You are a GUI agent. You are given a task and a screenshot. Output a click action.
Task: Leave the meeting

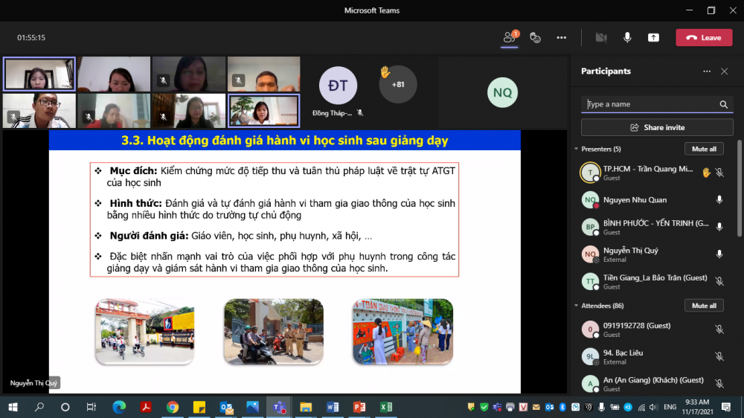pyautogui.click(x=704, y=38)
